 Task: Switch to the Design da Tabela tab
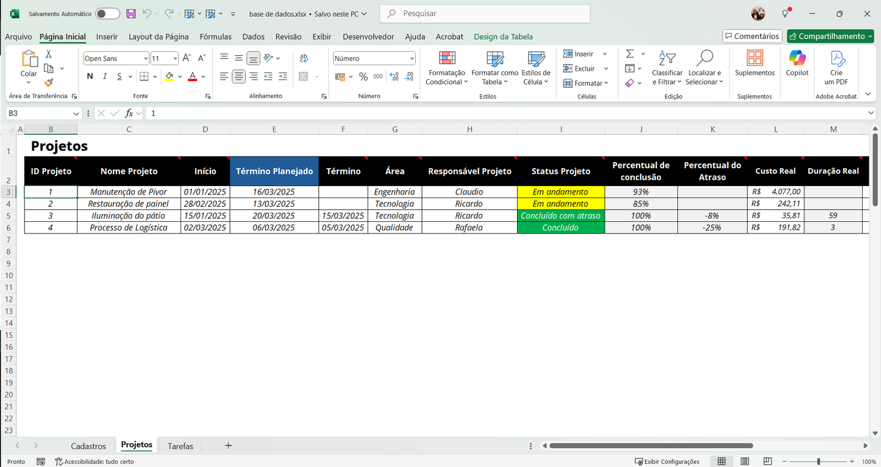[503, 37]
